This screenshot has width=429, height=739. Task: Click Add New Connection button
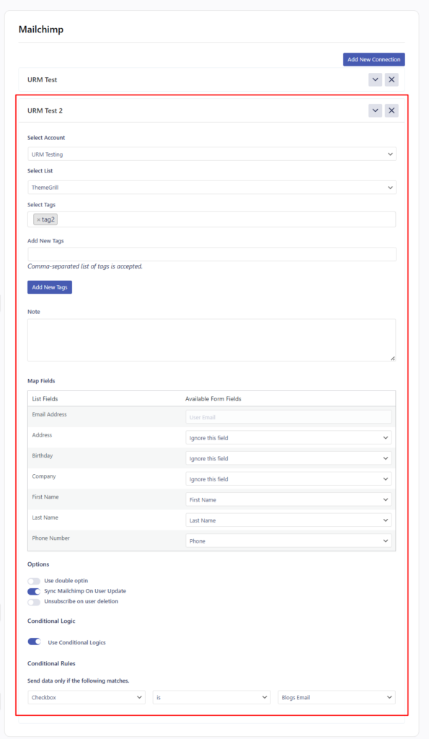(x=374, y=59)
